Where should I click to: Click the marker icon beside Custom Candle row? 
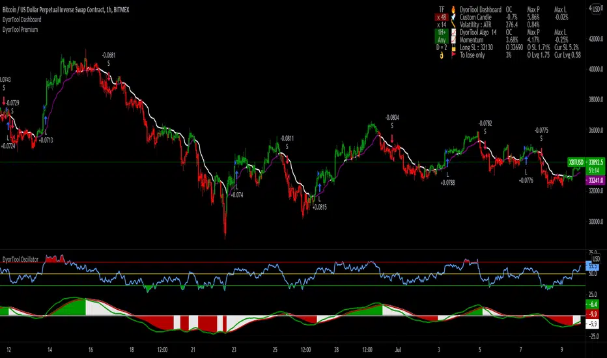point(453,17)
